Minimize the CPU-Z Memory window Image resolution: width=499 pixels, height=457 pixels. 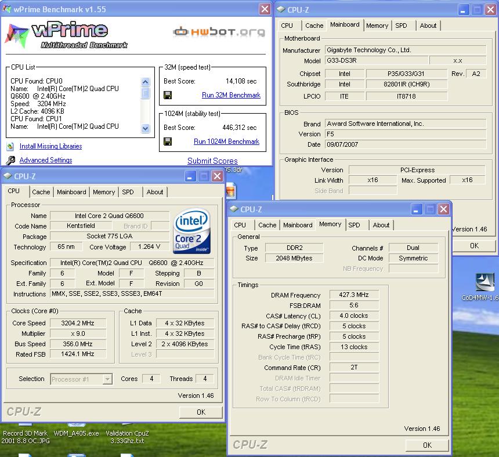tap(416, 209)
